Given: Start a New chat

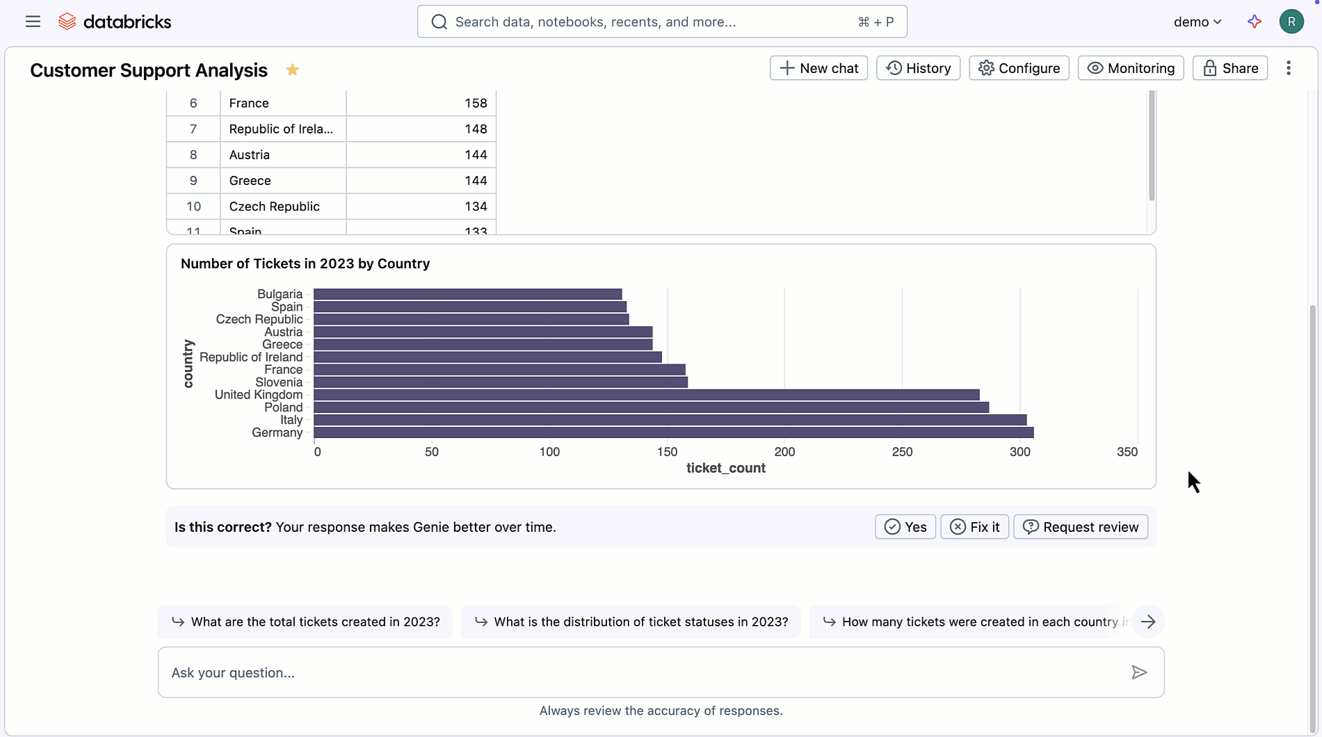Looking at the screenshot, I should (x=819, y=68).
